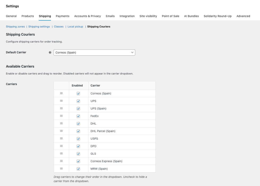
Task: Click the Classes shipping sub-link
Action: pos(59,26)
